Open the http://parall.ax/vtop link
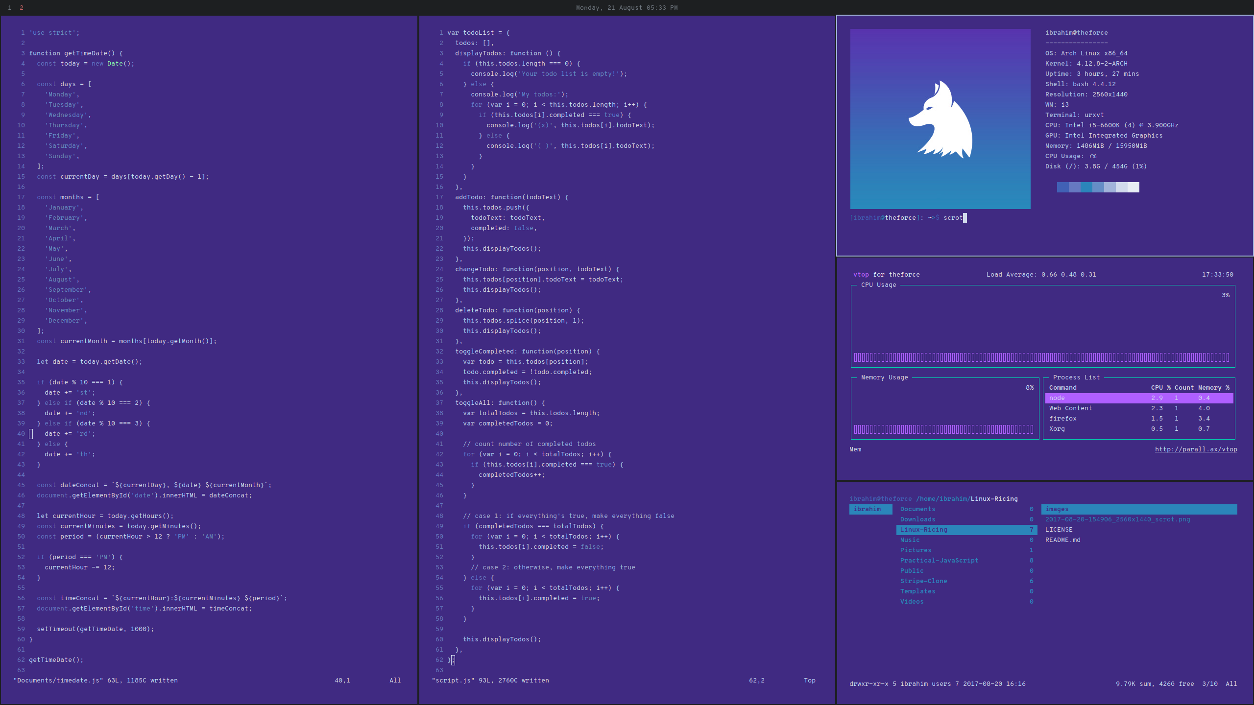 pos(1195,448)
